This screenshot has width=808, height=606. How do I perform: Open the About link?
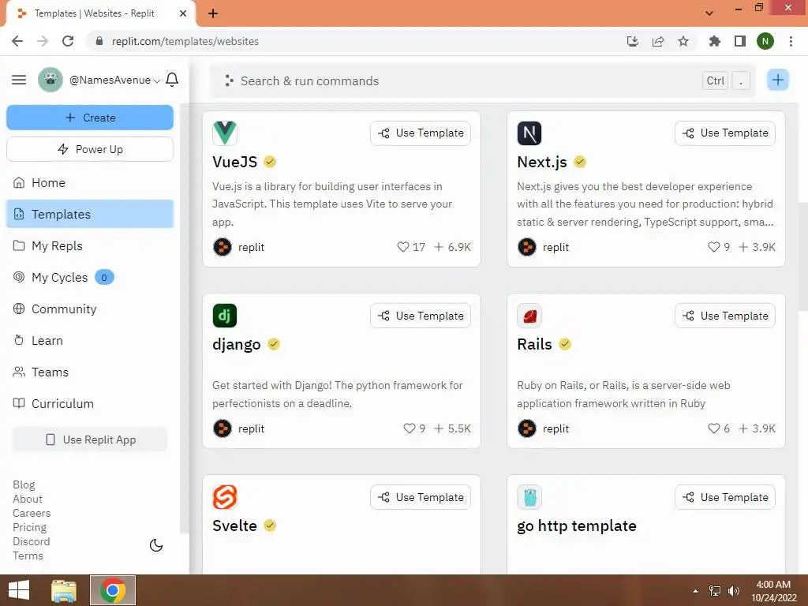coord(28,499)
